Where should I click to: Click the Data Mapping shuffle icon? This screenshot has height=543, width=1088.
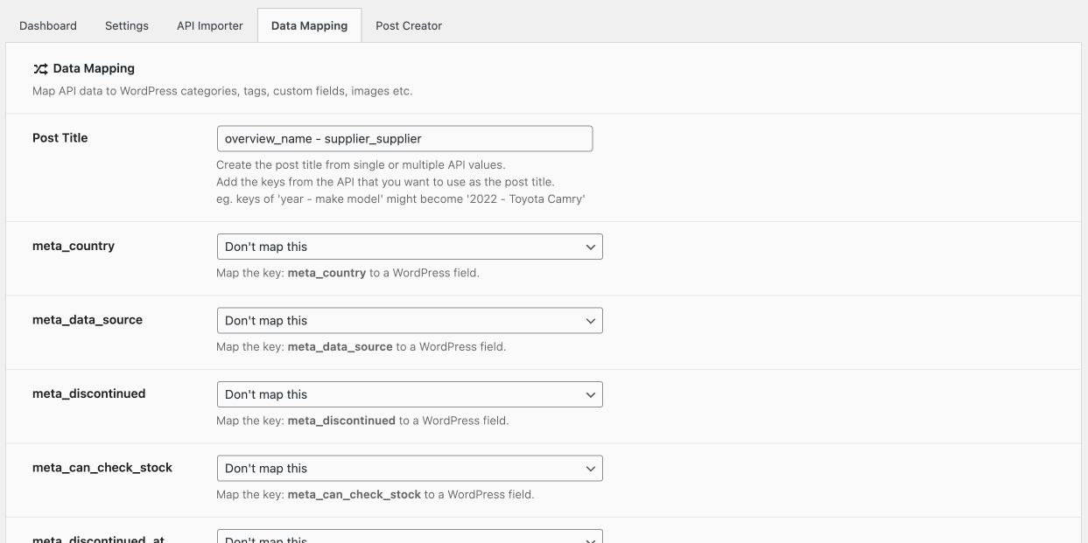40,68
